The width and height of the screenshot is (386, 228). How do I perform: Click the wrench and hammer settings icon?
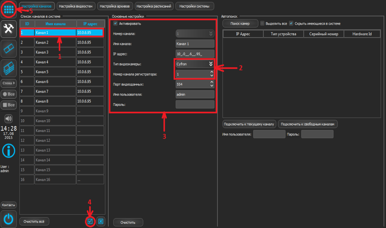coord(9,29)
